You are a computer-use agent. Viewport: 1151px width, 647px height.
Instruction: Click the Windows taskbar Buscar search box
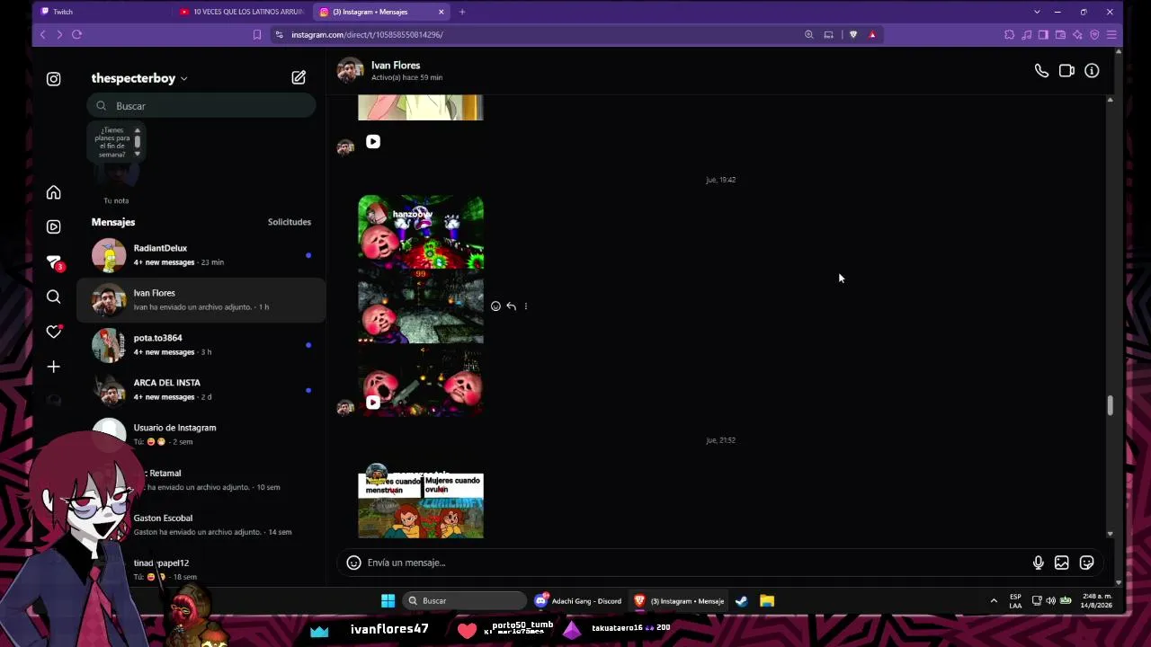coord(464,601)
